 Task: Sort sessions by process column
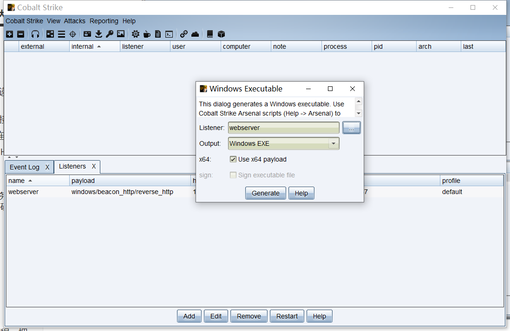(x=347, y=46)
